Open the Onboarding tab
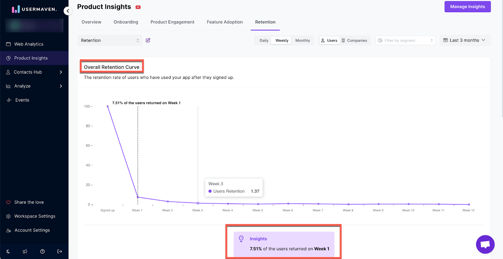This screenshot has height=259, width=503. (x=126, y=22)
